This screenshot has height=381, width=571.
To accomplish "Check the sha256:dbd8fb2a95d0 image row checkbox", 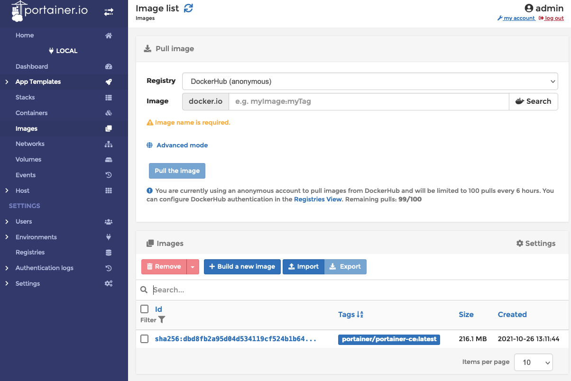I will pyautogui.click(x=145, y=339).
